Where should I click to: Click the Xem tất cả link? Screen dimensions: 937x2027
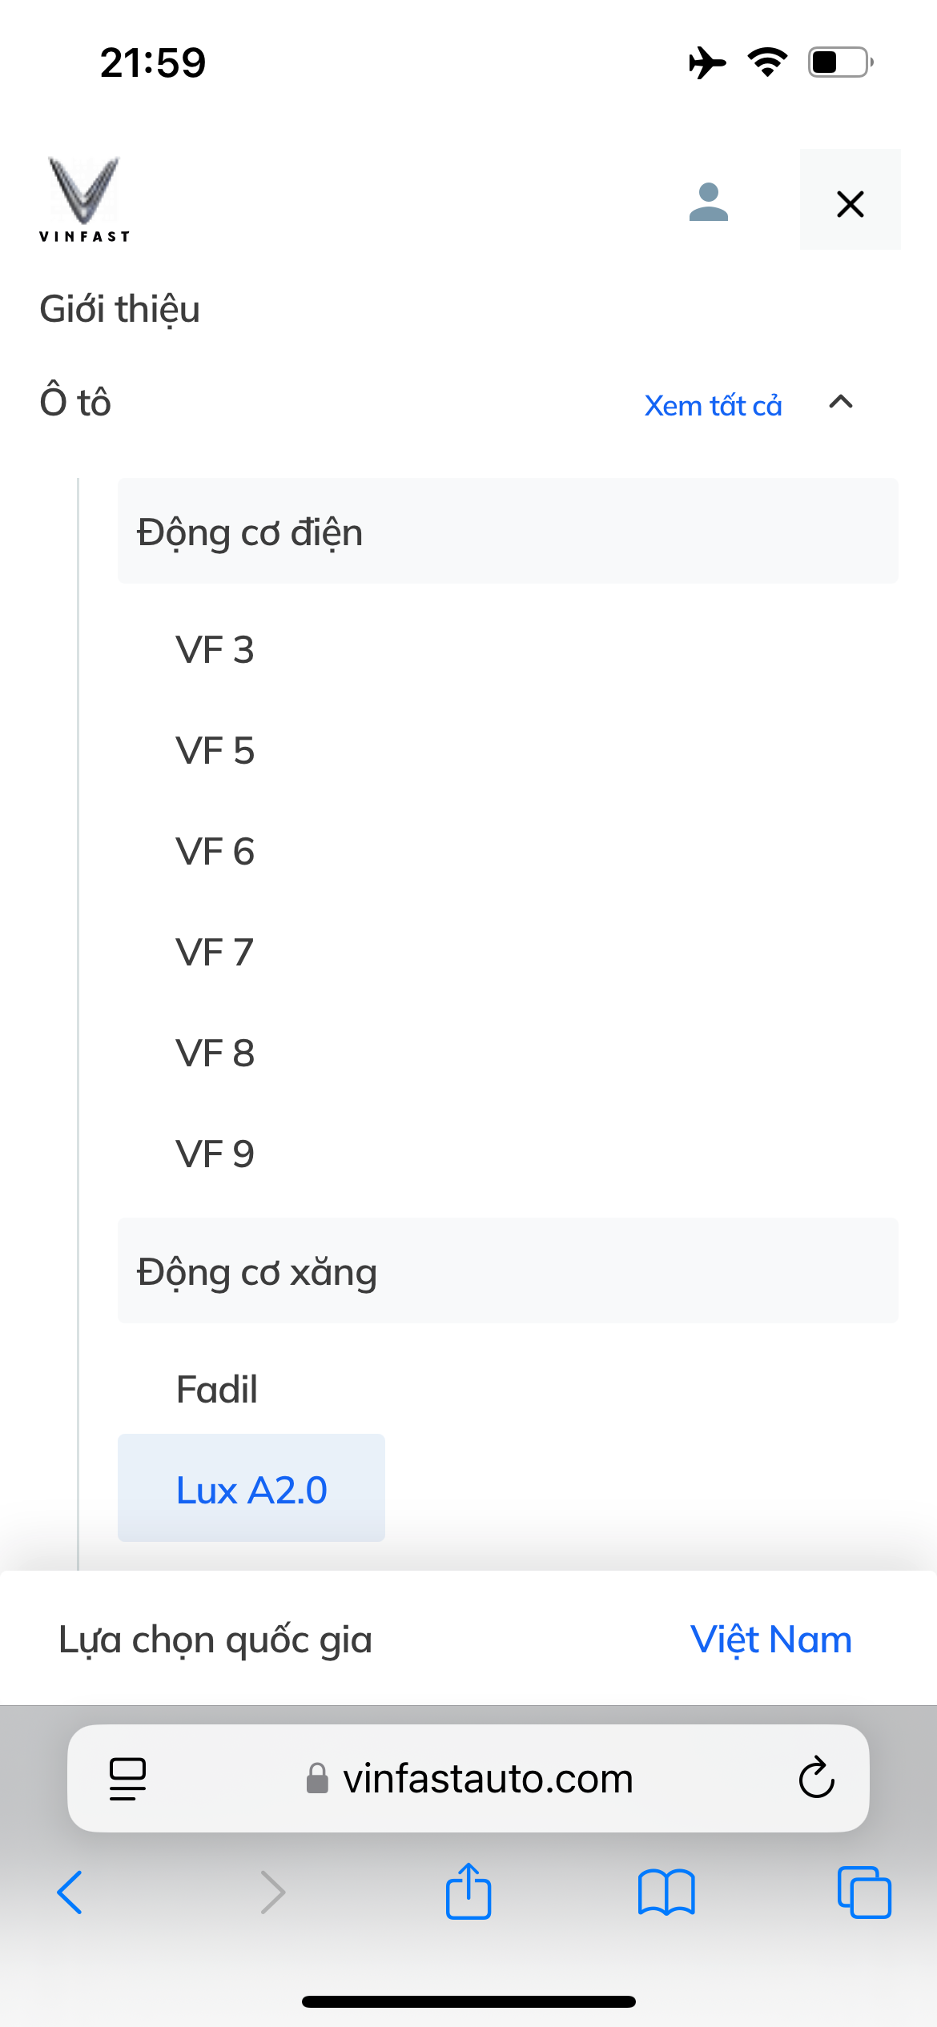point(713,406)
